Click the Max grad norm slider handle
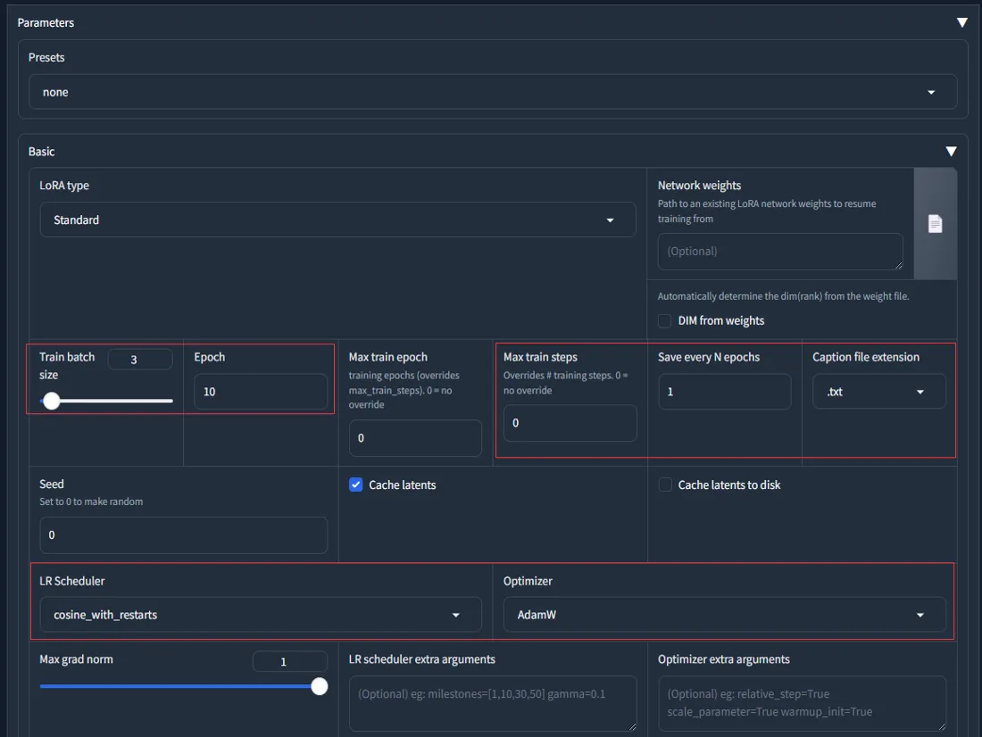Image resolution: width=982 pixels, height=737 pixels. [319, 686]
